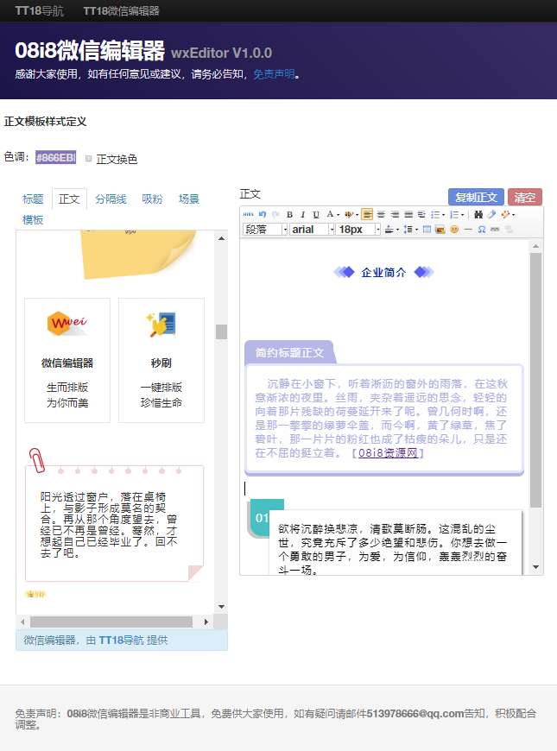Open TT18微信编辑器 in top navigation
This screenshot has width=557, height=751.
coord(121,10)
